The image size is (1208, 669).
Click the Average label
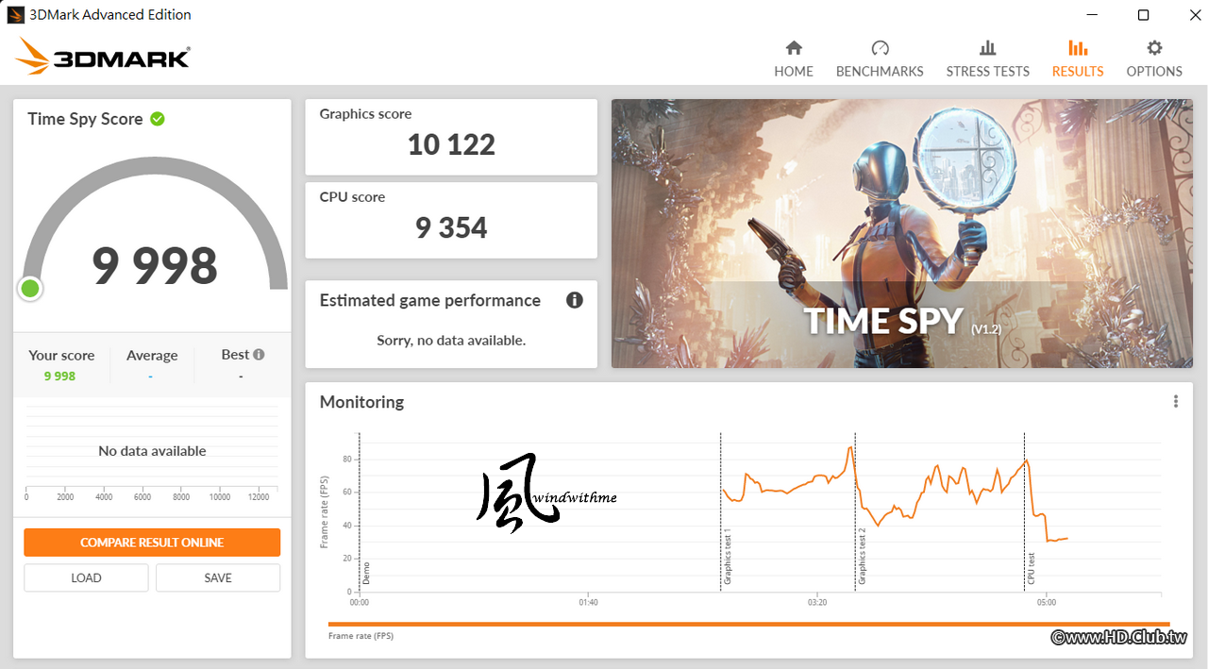(x=152, y=356)
